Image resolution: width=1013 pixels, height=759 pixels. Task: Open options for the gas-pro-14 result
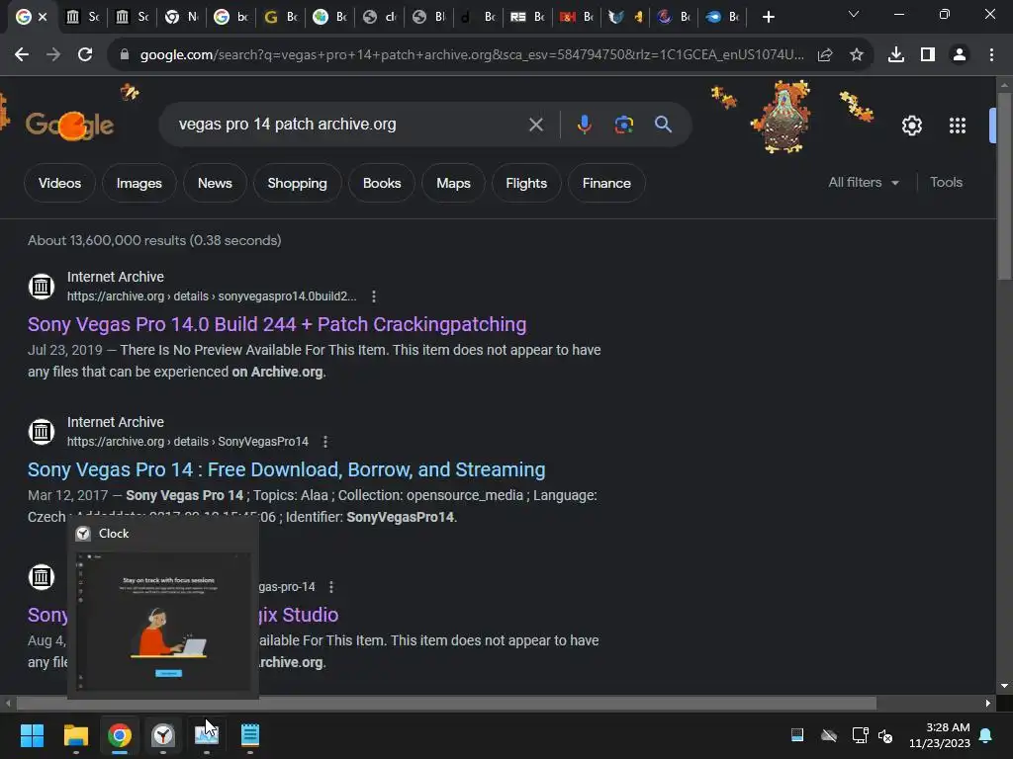[x=330, y=587]
